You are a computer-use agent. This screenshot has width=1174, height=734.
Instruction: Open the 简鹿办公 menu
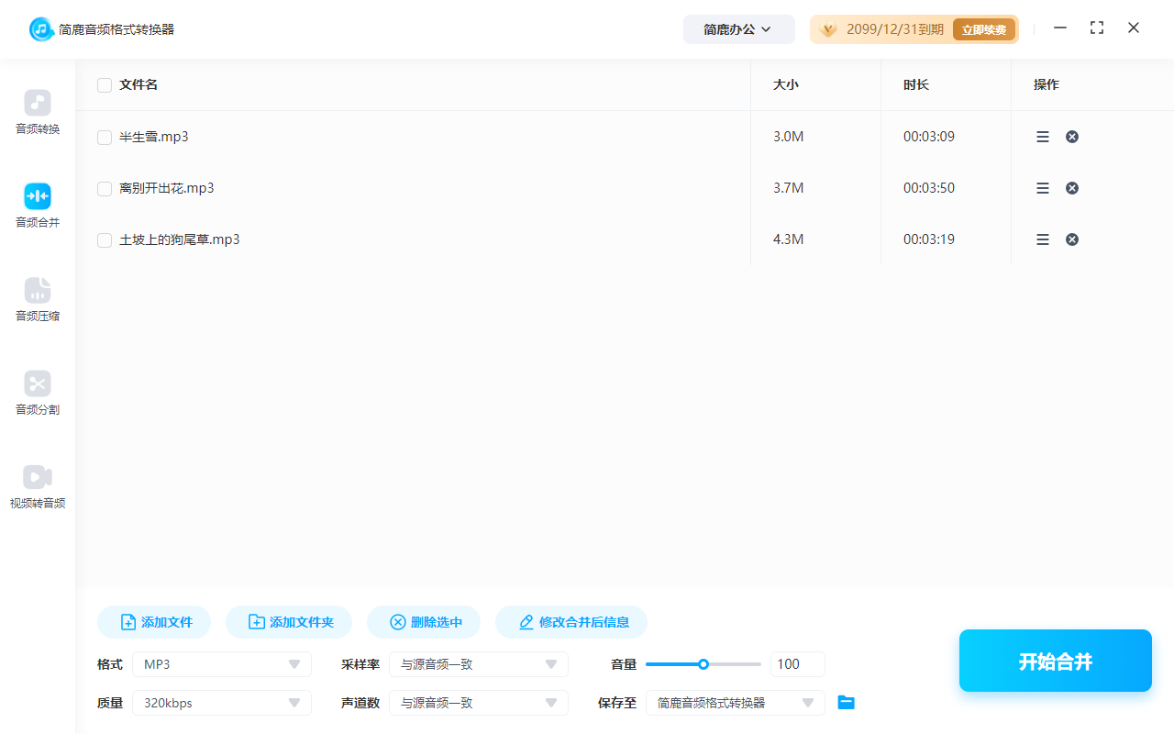point(738,28)
